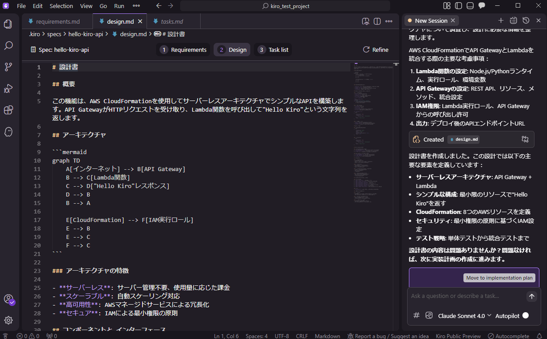This screenshot has height=339, width=547.
Task: Open chat session history icon
Action: click(x=526, y=21)
